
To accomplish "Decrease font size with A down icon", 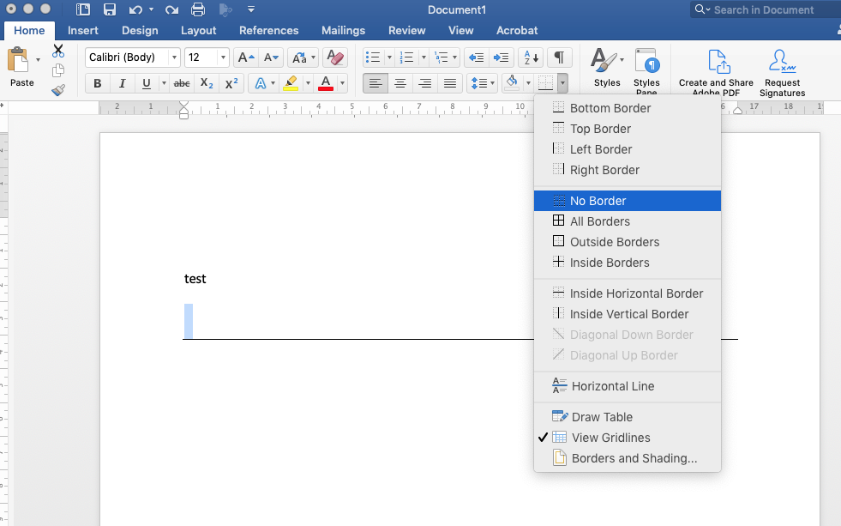I will coord(272,57).
